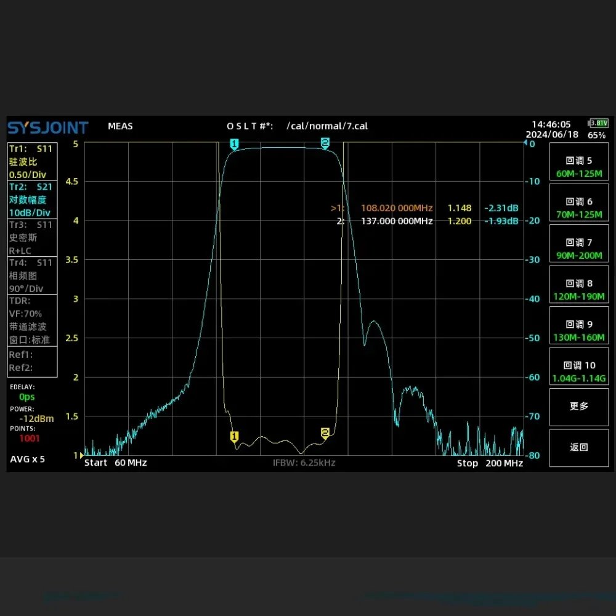616x616 pixels.
Task: Edit the Start 60 MHz frequency field
Action: [x=116, y=463]
